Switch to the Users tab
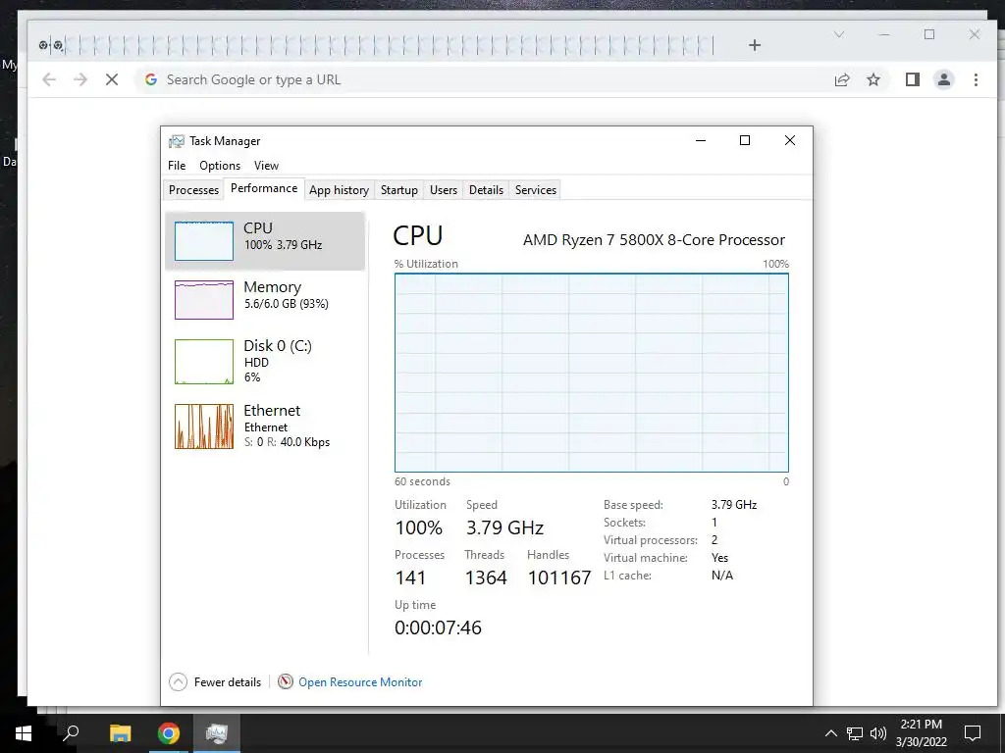The width and height of the screenshot is (1005, 753). coord(443,190)
